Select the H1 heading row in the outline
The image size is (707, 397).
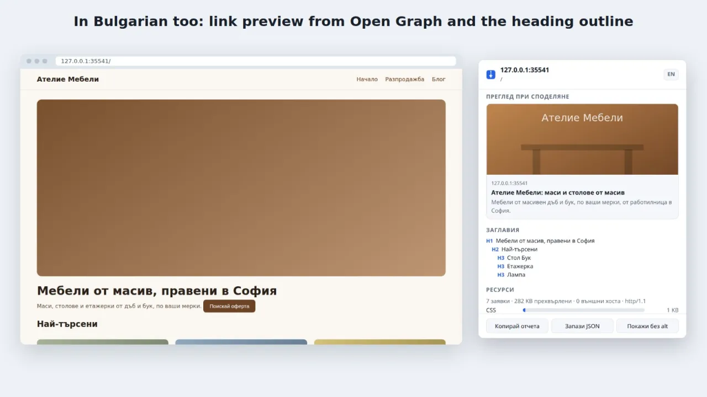coord(582,241)
